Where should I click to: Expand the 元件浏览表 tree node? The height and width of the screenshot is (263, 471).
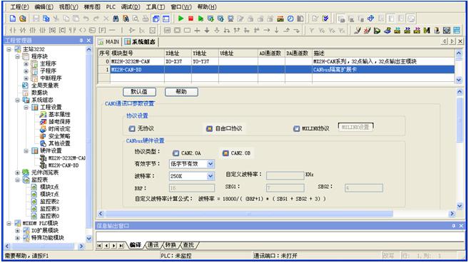point(17,172)
